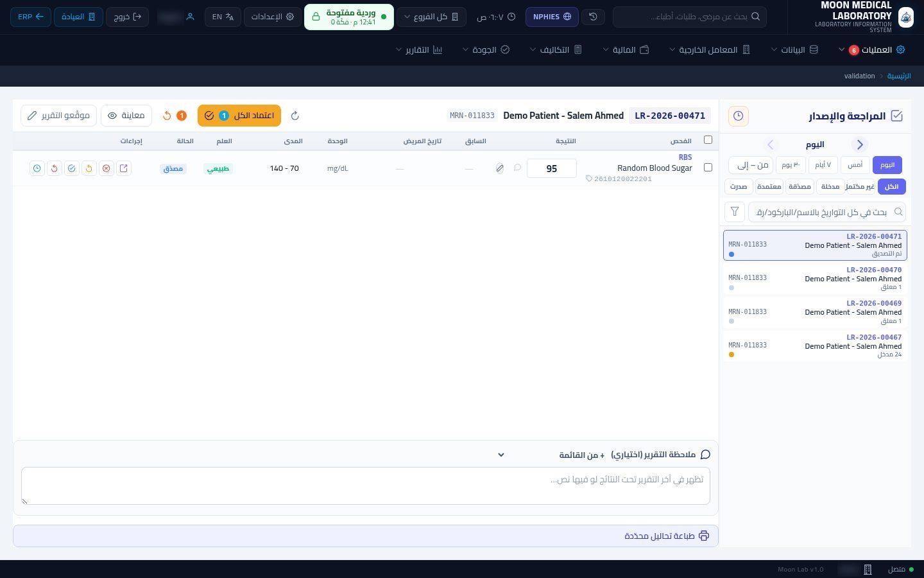Click the filter funnel icon
This screenshot has width=924, height=578.
735,212
